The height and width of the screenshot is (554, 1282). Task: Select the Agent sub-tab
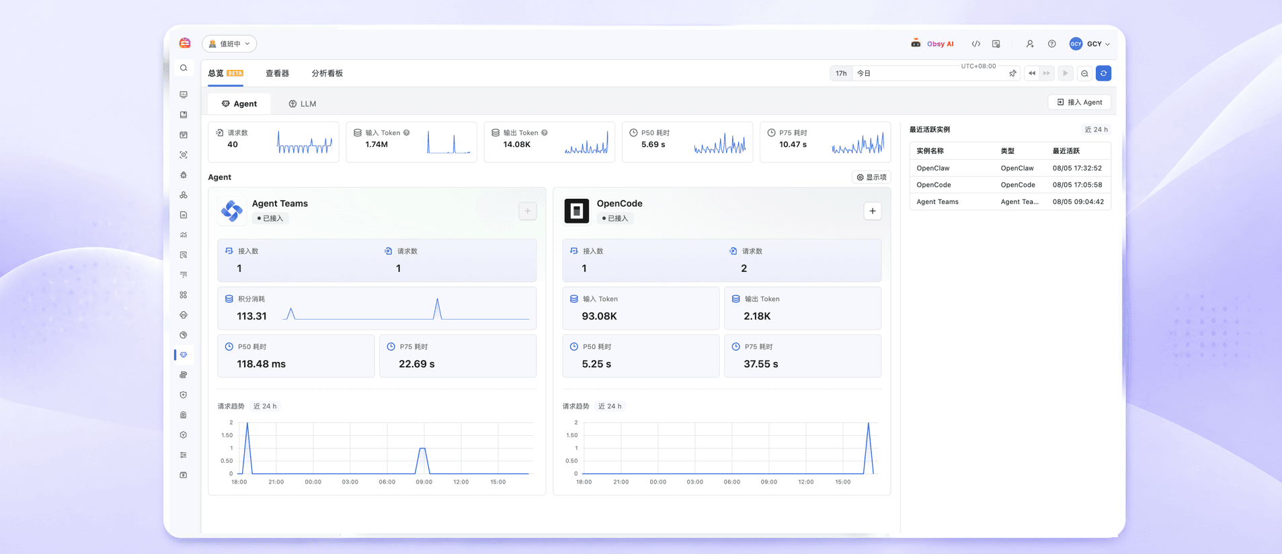point(239,103)
